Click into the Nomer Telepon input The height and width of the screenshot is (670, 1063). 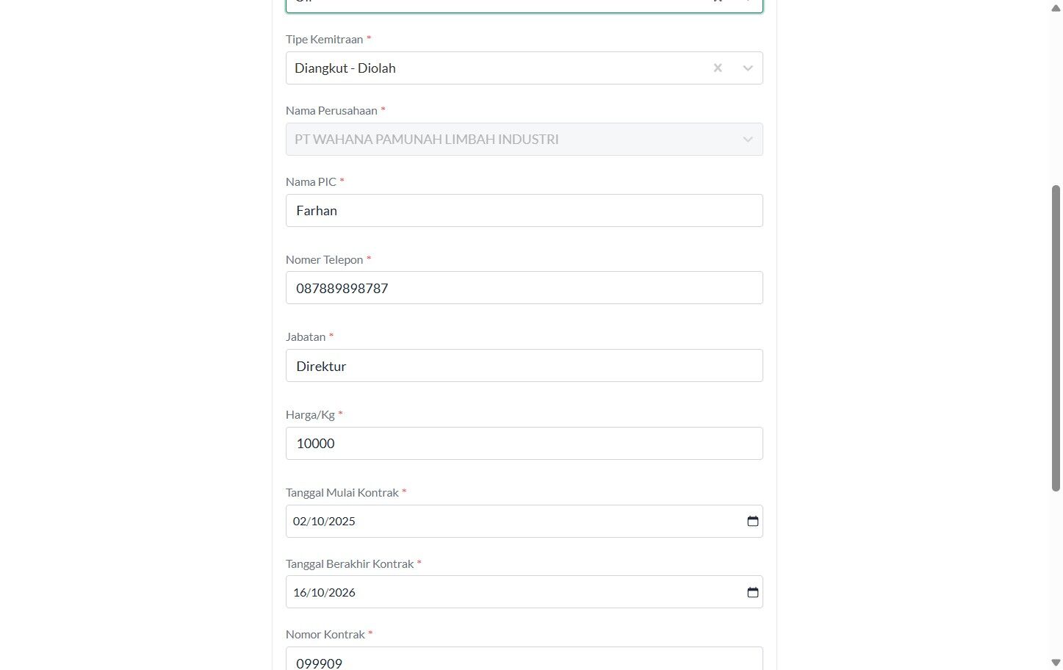pos(525,288)
